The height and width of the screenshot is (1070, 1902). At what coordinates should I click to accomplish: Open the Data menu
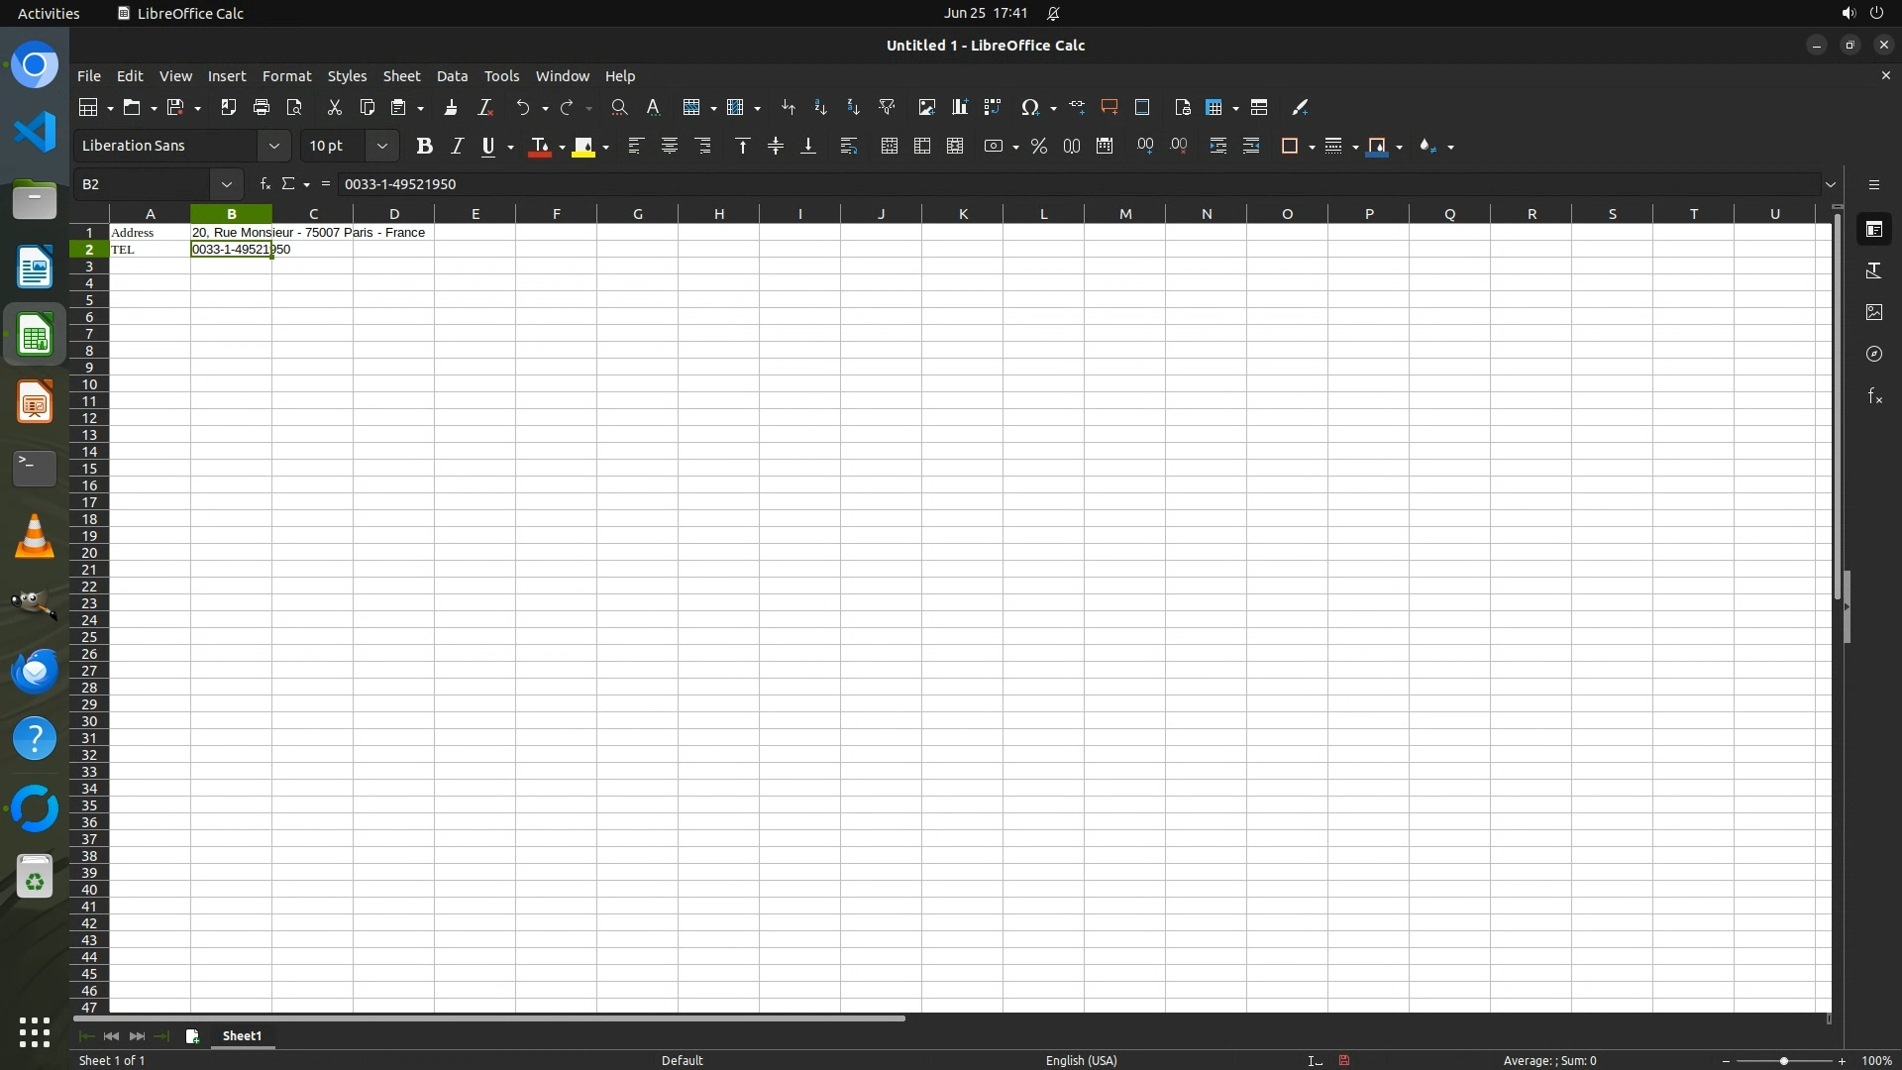pyautogui.click(x=452, y=76)
